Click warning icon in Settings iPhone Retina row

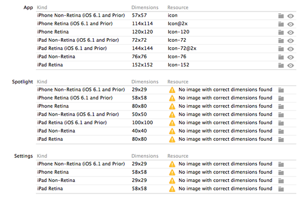pyautogui.click(x=172, y=172)
